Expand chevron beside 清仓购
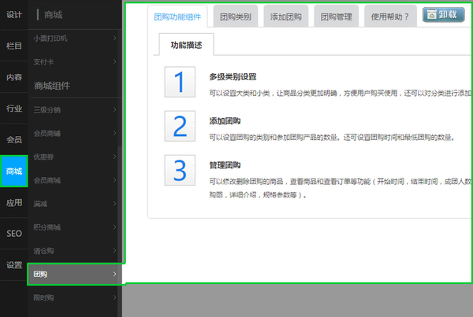The height and width of the screenshot is (317, 473). pos(114,251)
